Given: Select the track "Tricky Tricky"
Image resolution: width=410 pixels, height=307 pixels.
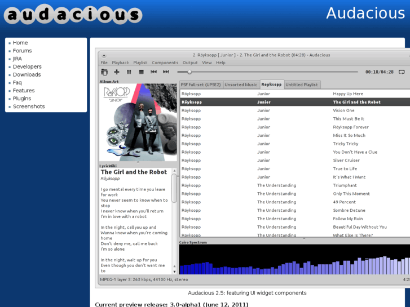Looking at the screenshot, I should pyautogui.click(x=295, y=144).
